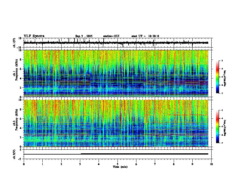
Task: Click the "VLF Spectra" title text
Action: (34, 36)
